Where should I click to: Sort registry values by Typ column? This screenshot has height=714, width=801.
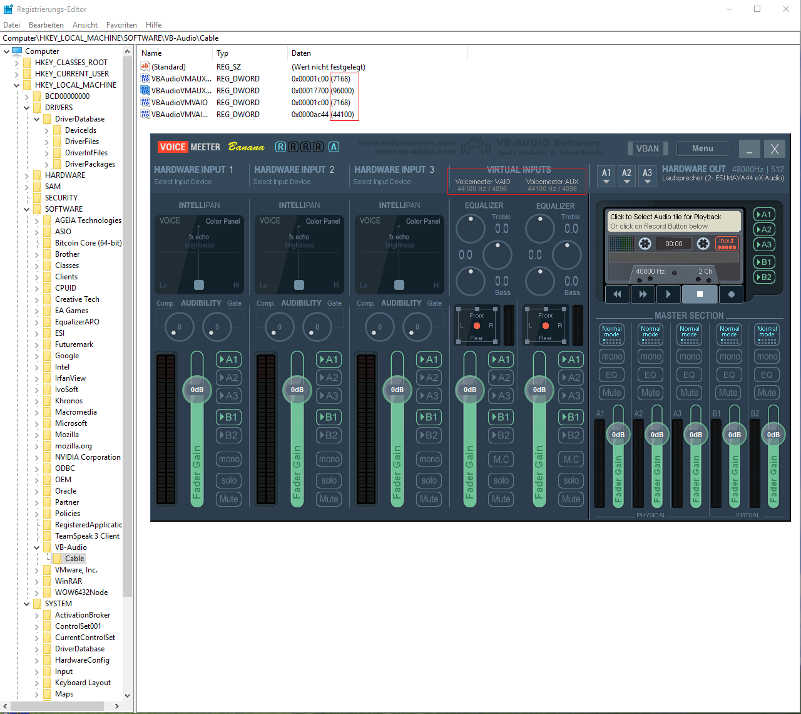(x=250, y=53)
